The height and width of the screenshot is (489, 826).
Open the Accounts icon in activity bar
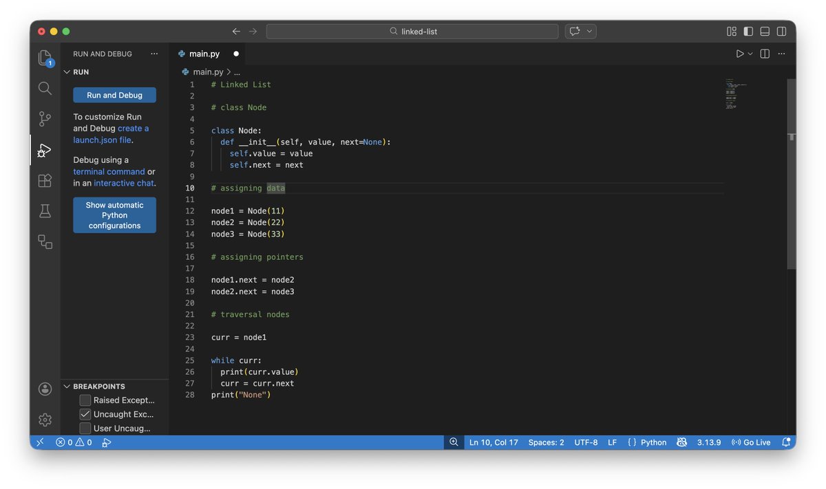(45, 389)
